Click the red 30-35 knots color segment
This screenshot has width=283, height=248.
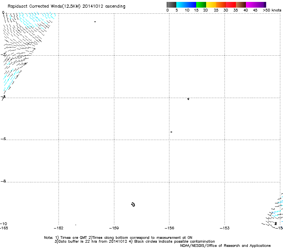[x=231, y=5]
